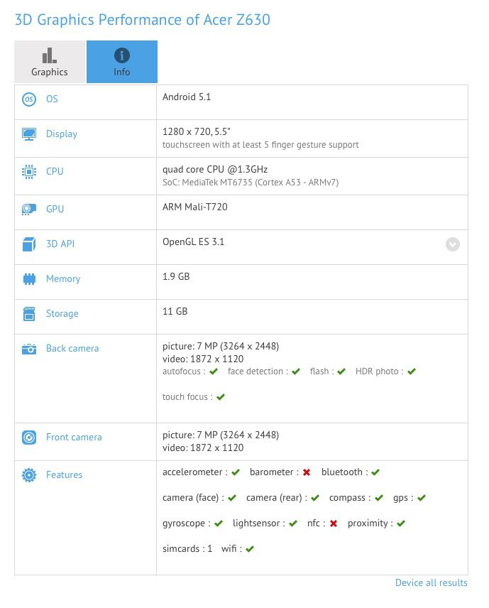The width and height of the screenshot is (489, 608).
Task: Click the bar chart Graphics icon
Action: click(50, 55)
